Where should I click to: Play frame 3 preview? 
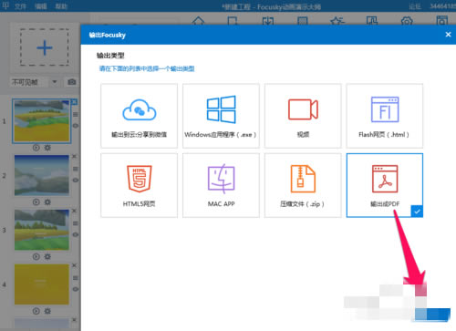(x=36, y=256)
